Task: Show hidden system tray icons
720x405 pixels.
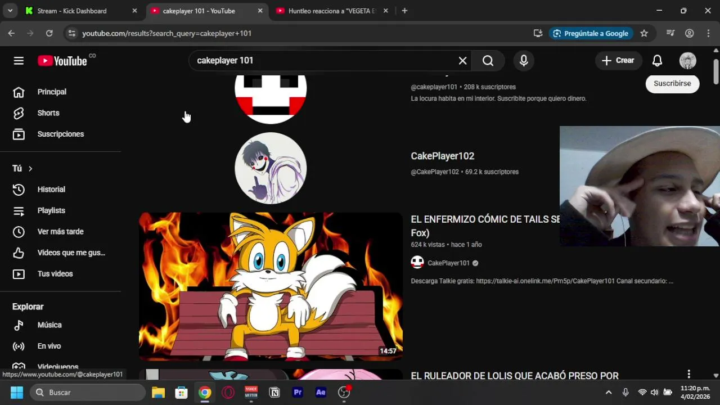Action: tap(608, 392)
